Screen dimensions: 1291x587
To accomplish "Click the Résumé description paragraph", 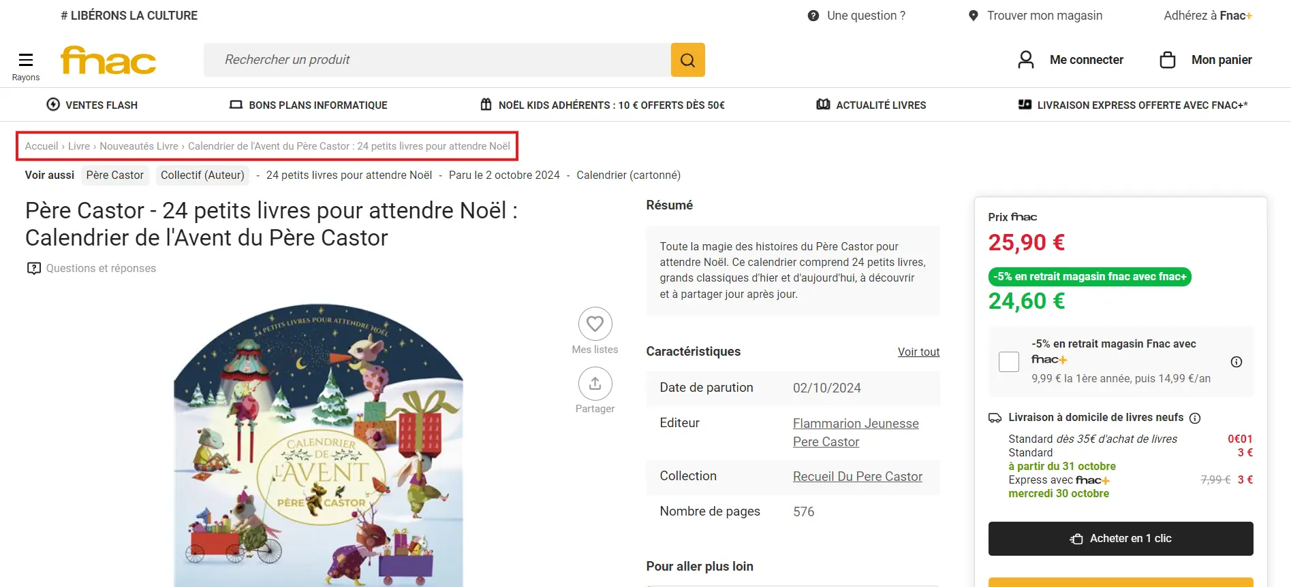I will [793, 270].
